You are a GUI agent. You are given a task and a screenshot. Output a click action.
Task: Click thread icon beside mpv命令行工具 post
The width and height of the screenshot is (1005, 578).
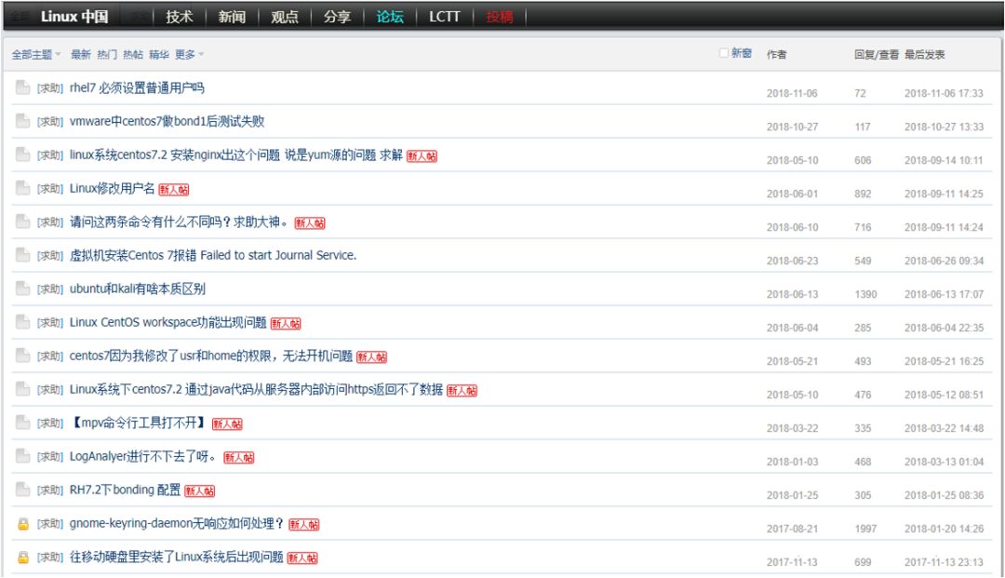coord(22,423)
